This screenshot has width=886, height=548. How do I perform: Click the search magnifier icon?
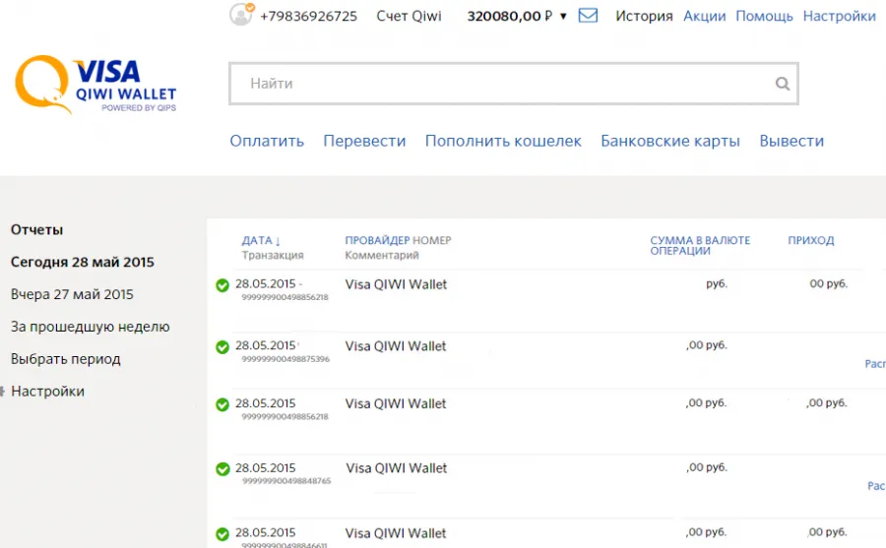[782, 84]
